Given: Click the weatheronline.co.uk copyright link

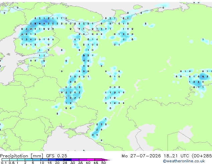Looking at the screenshot, I should point(184,161).
